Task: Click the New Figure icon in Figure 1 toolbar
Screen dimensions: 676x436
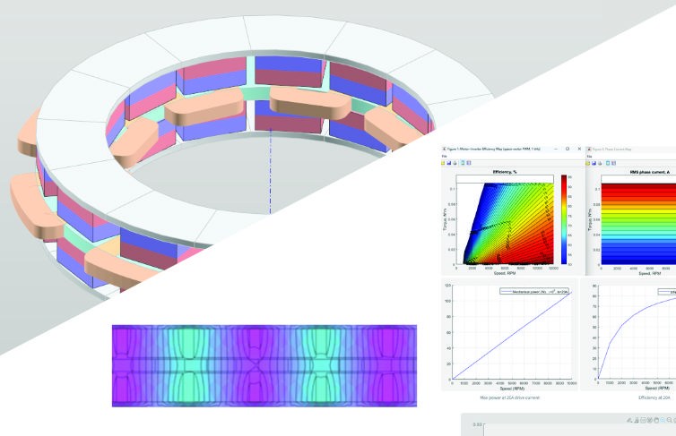Action: point(443,163)
